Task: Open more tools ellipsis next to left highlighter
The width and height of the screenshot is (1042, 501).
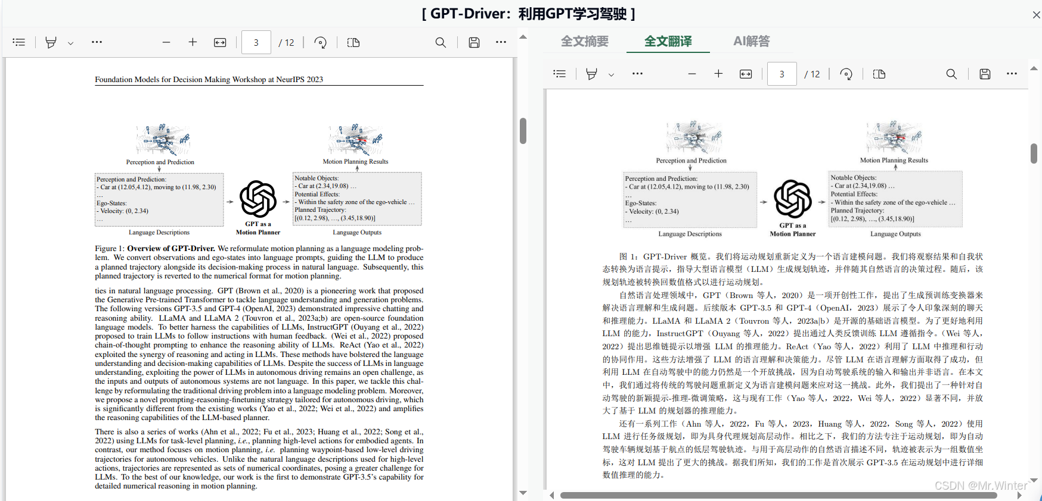Action: point(97,42)
